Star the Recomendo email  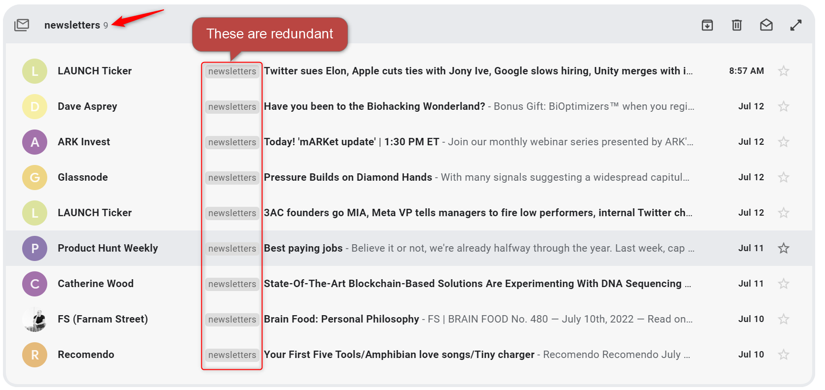point(784,355)
